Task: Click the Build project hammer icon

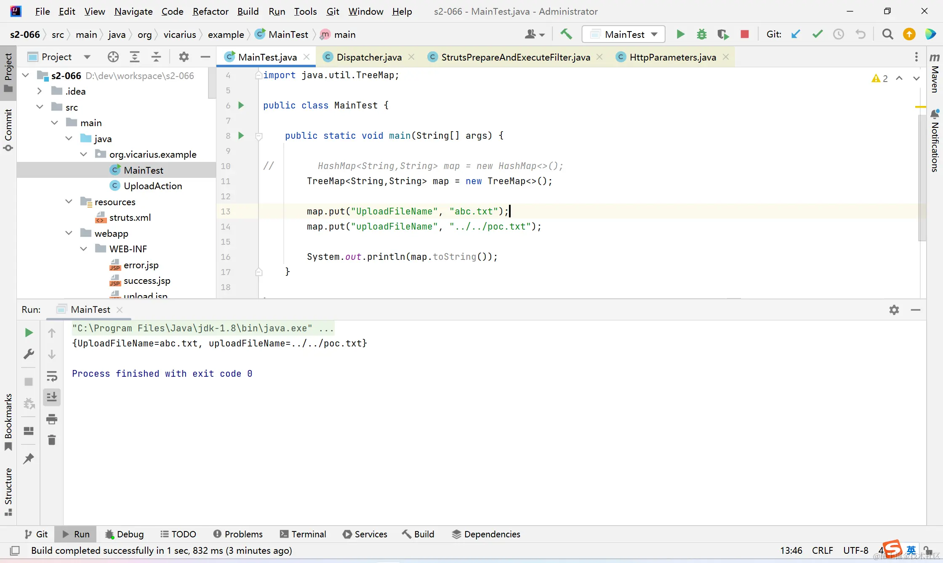Action: (x=566, y=34)
